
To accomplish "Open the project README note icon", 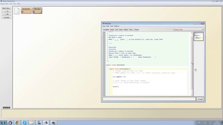I will click(x=17, y=11).
